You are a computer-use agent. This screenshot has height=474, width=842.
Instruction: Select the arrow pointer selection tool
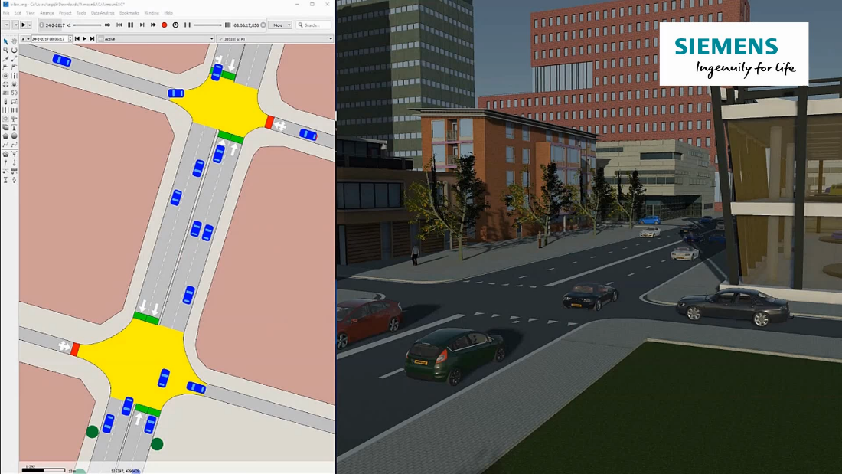click(6, 41)
